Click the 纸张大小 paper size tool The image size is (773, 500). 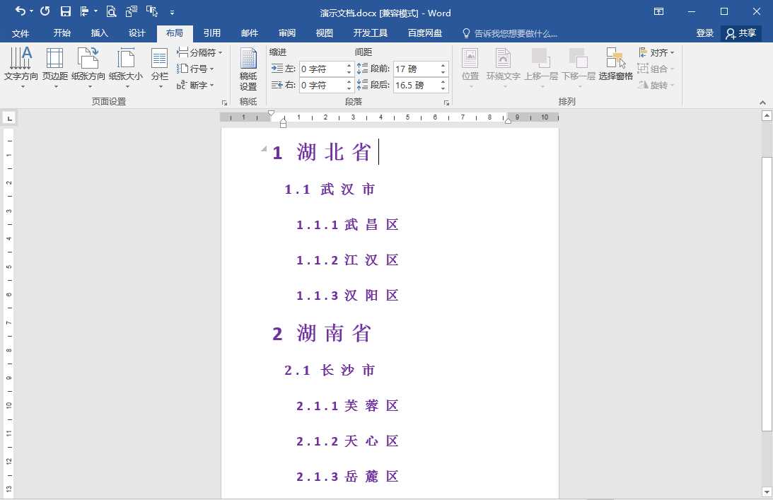pos(125,67)
